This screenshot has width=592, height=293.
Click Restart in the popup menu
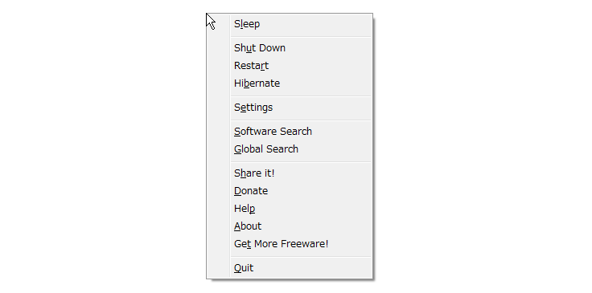290,66
